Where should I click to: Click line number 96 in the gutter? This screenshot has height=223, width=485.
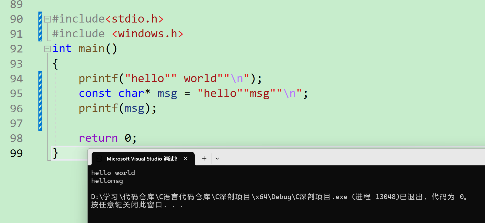[x=16, y=109]
